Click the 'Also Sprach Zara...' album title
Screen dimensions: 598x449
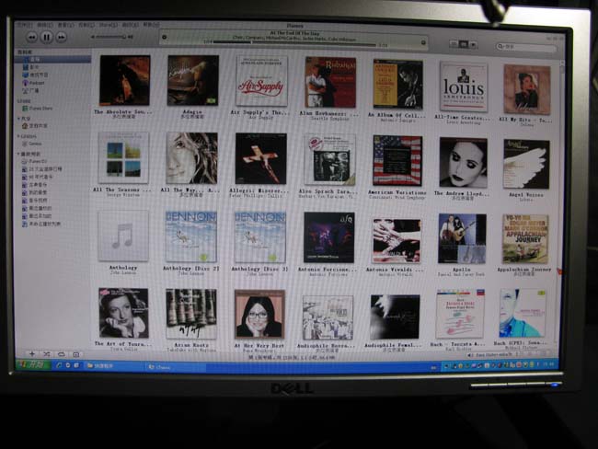[x=328, y=191]
